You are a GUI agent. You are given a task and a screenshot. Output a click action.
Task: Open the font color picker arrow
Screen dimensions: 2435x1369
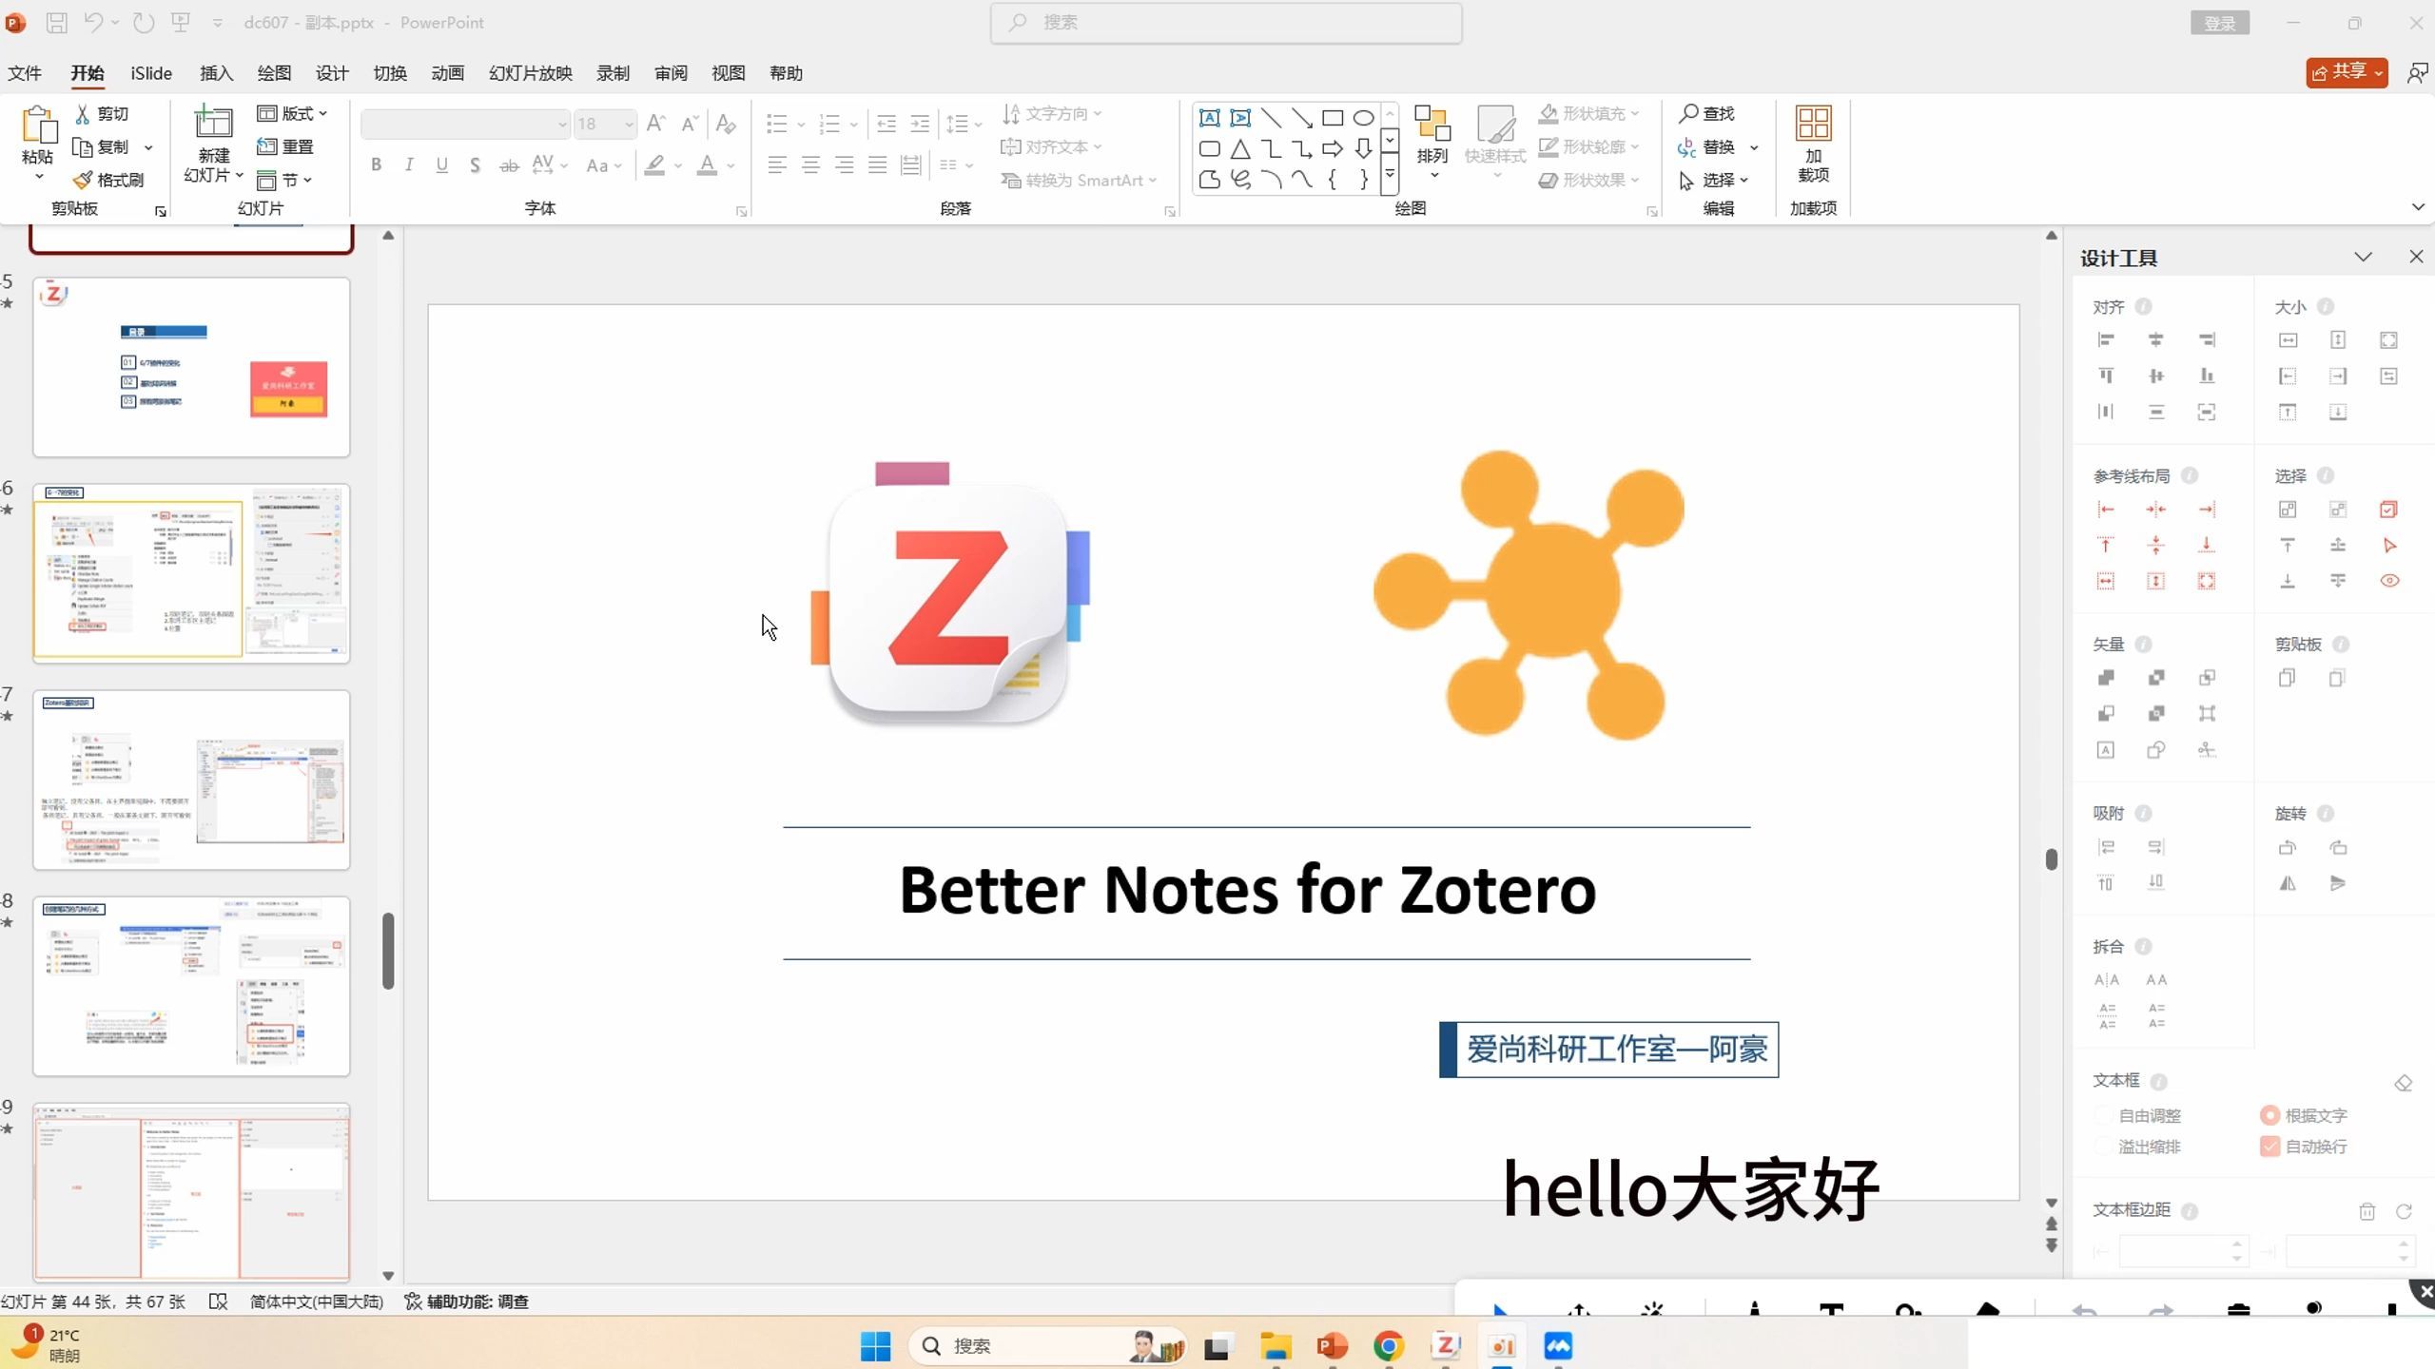(x=730, y=165)
